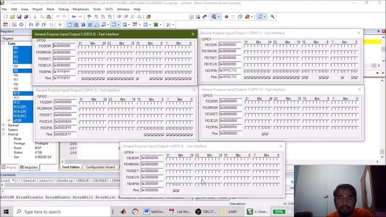Viewport: 386px width, 217px height.
Task: Click the Run debug toolbar icon
Action: point(14,25)
